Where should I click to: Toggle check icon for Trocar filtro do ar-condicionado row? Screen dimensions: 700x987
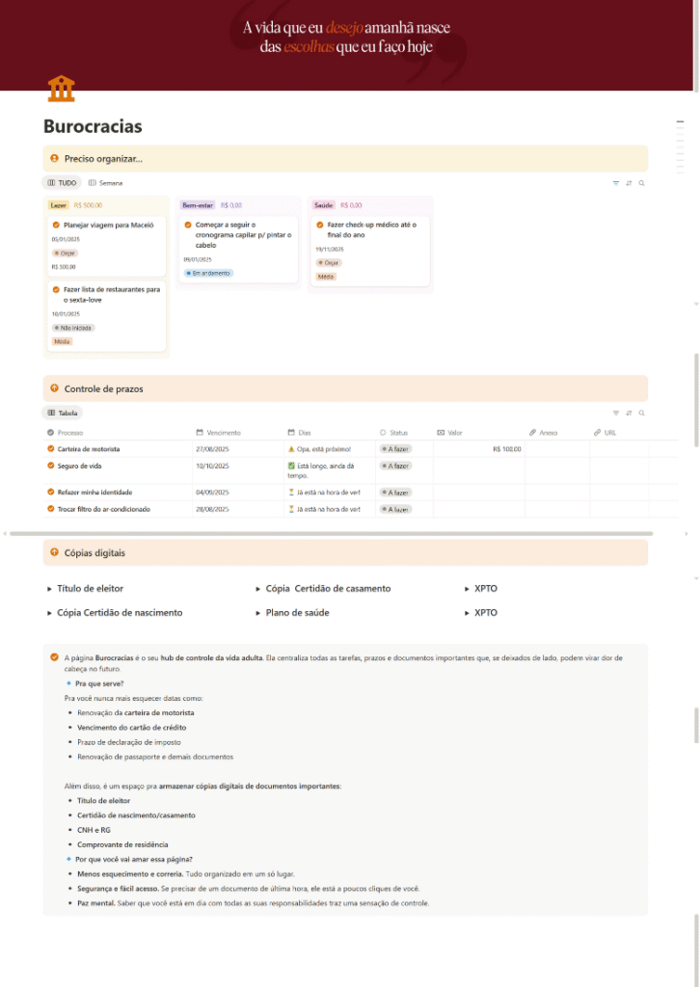point(50,509)
